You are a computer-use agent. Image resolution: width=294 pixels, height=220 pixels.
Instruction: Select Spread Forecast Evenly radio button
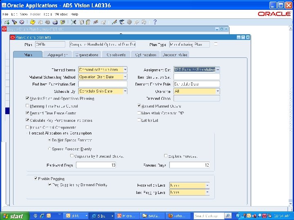49,149
